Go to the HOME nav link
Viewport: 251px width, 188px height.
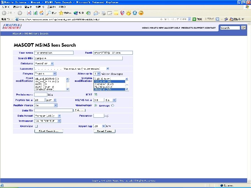click(x=145, y=28)
